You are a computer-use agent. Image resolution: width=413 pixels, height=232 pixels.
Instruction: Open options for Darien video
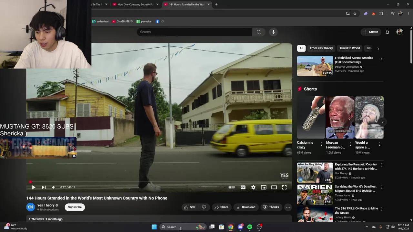click(382, 187)
